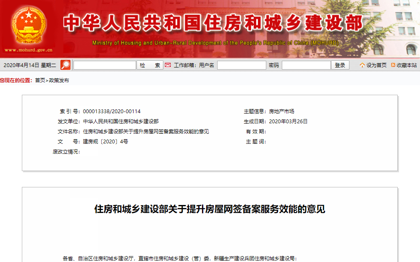Viewport: 420px width, 262px height.
Task: Select topic value 房地产市场
Action: 281,112
